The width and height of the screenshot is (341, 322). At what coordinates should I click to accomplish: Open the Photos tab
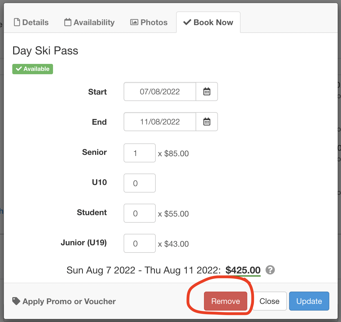tap(149, 22)
